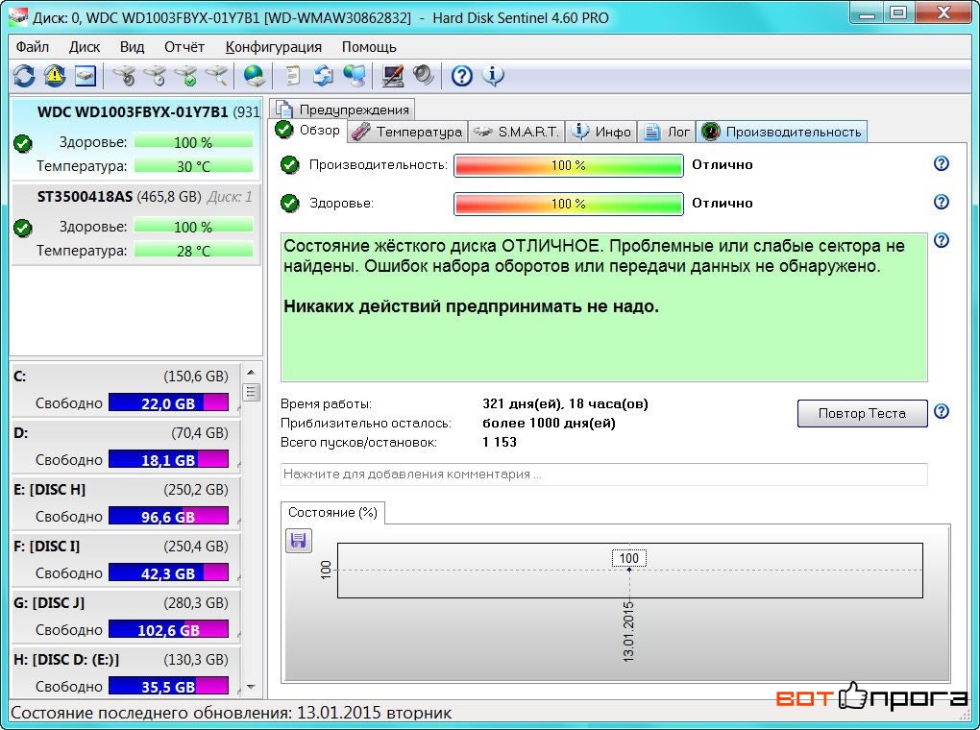Click the Здоровье 100 % gradient bar in overview
Viewport: 980px width, 730px height.
[569, 204]
